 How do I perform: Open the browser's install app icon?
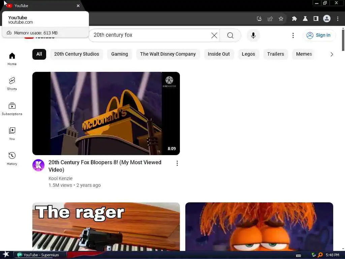(259, 19)
